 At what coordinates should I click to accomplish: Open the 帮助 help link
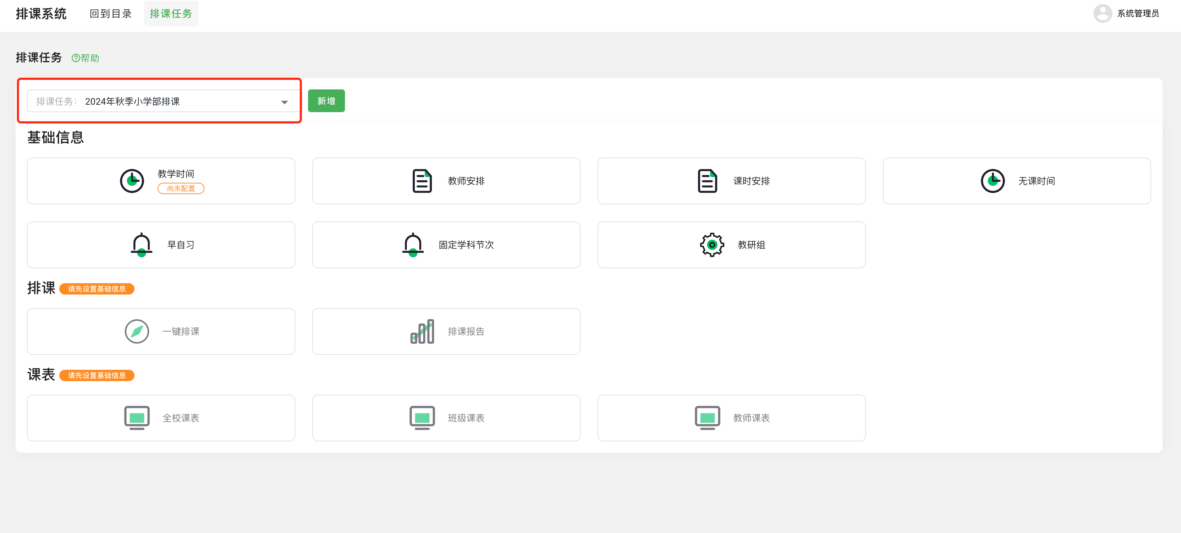point(86,58)
